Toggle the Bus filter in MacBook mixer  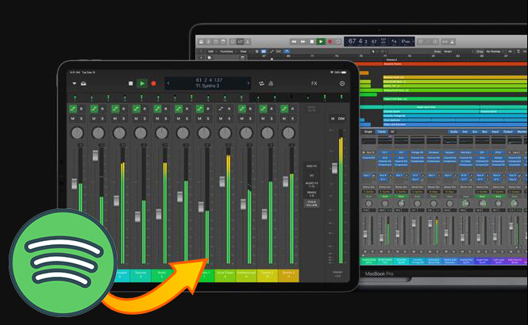[484, 132]
